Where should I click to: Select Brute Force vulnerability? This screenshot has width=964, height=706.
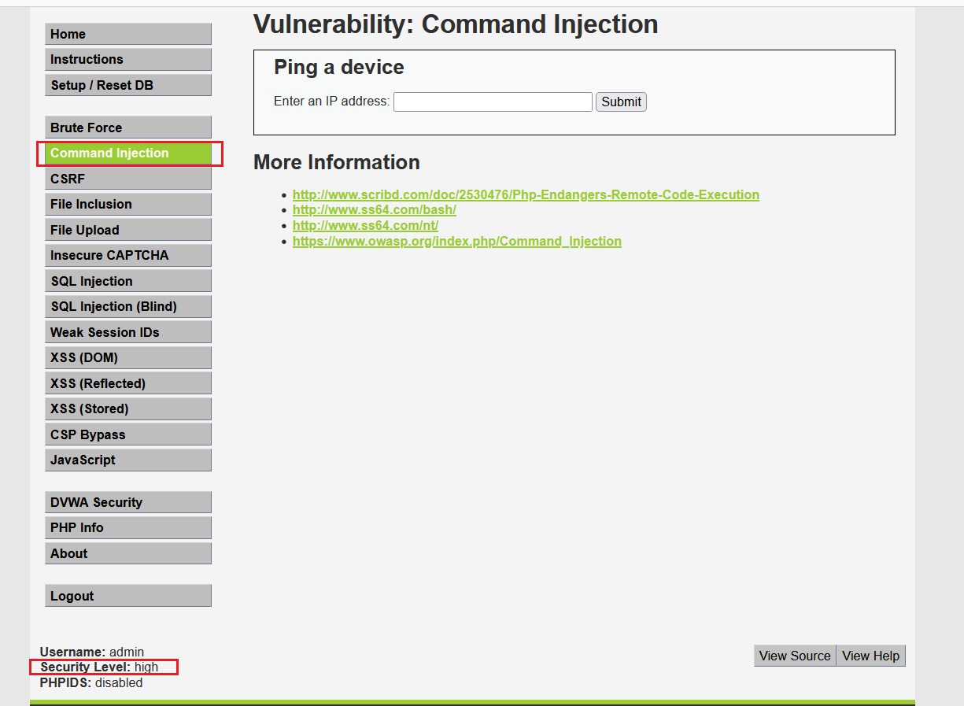click(127, 128)
